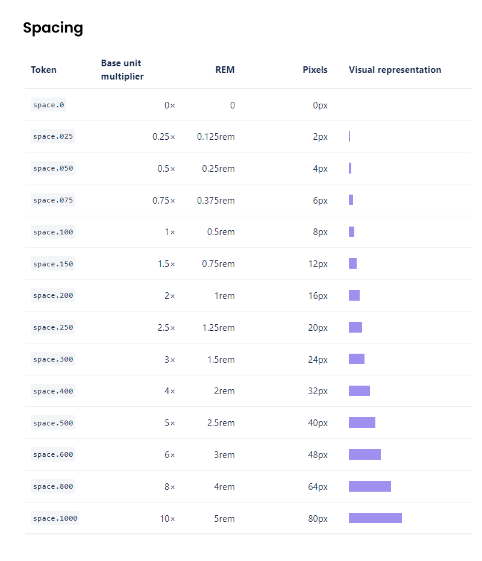Click the Spacing heading
482x561 pixels.
click(x=53, y=28)
